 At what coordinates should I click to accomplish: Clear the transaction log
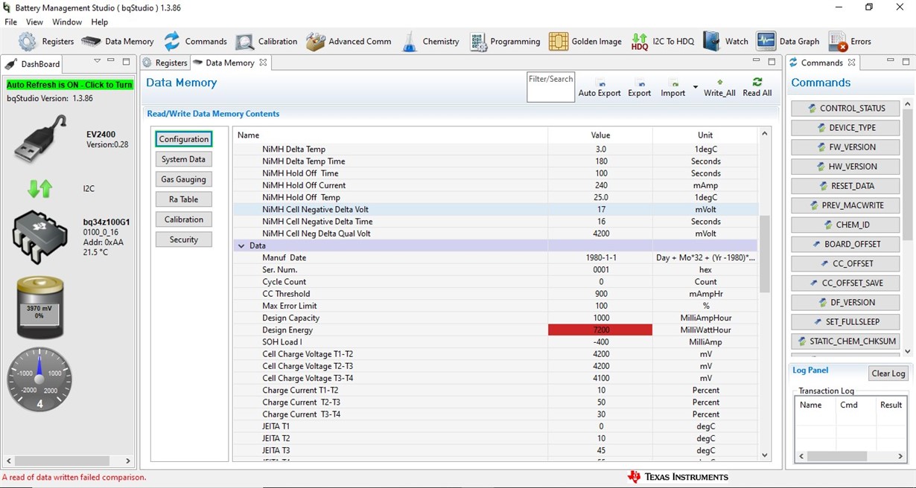click(x=888, y=373)
